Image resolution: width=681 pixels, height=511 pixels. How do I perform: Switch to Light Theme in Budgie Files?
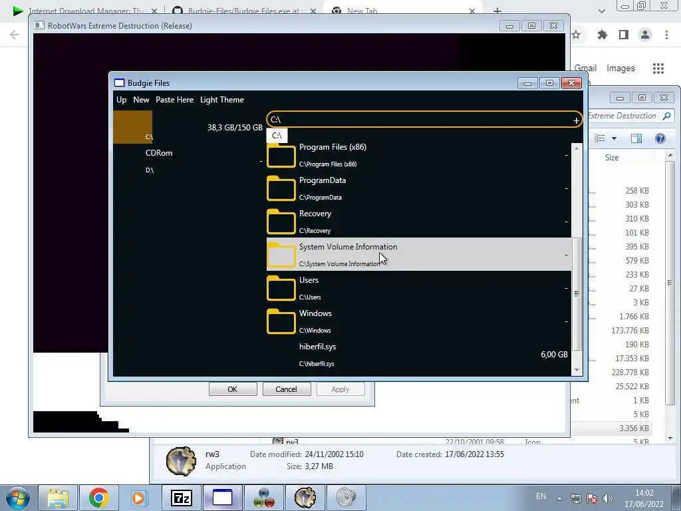tap(222, 100)
